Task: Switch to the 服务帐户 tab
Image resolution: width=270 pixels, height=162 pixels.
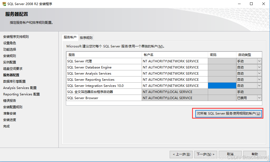Action: (70, 37)
